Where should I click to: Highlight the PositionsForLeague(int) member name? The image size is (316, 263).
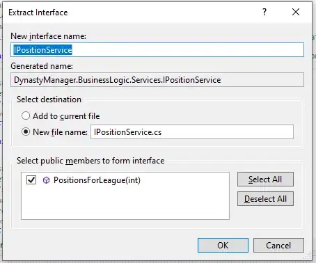point(97,180)
